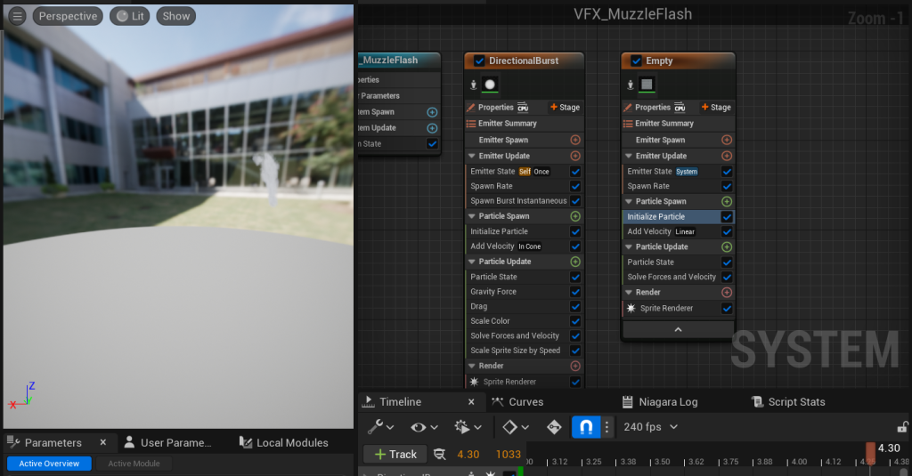This screenshot has height=476, width=912.
Task: Add module to Empty emitter's Render section
Action: (727, 292)
